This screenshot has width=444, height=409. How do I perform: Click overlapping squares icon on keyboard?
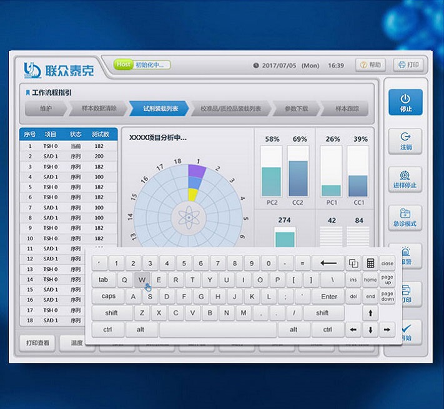click(353, 263)
